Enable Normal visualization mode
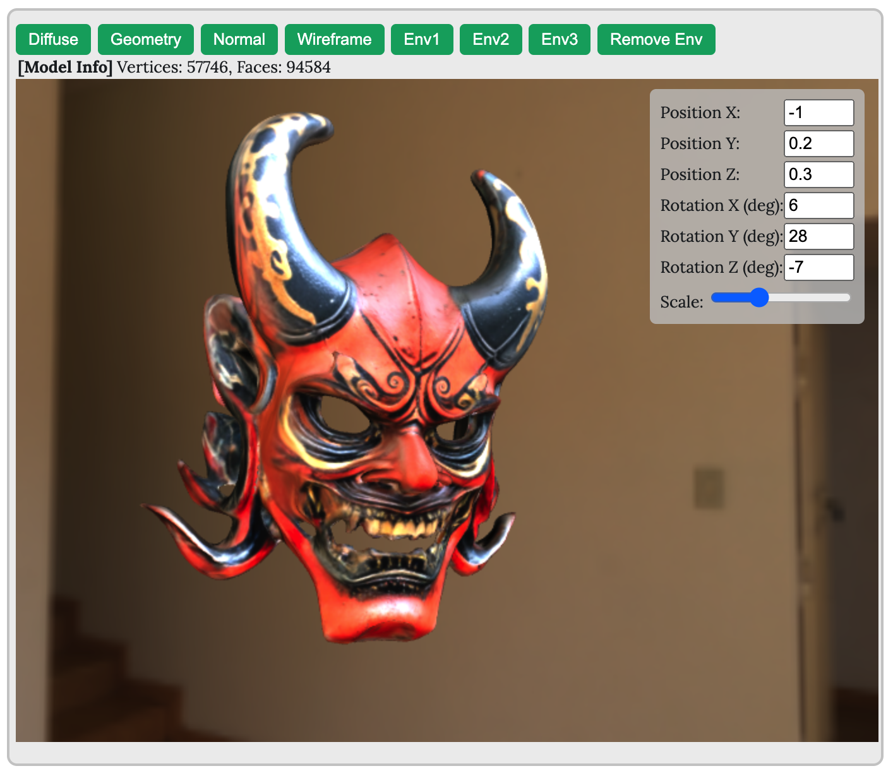Viewport: 893px width, 778px height. pos(239,39)
